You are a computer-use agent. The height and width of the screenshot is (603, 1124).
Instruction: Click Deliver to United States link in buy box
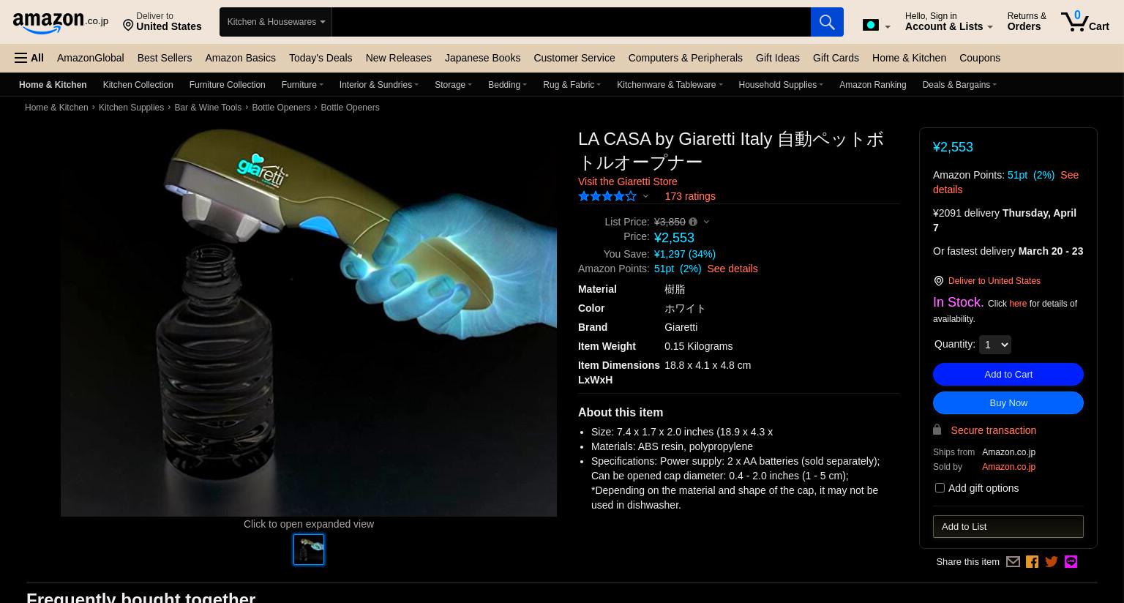point(994,281)
